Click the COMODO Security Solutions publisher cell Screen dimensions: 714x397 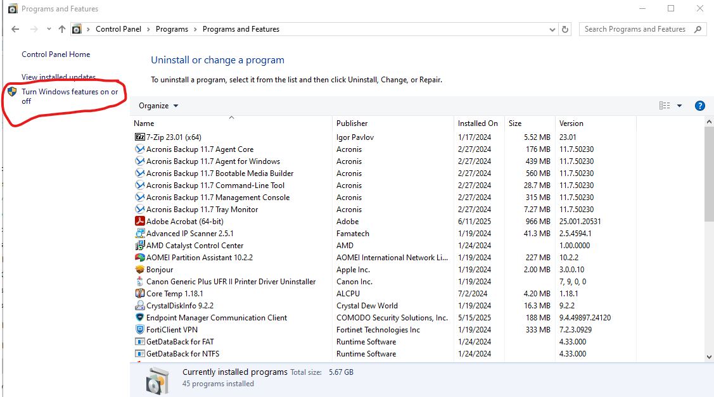(x=392, y=318)
